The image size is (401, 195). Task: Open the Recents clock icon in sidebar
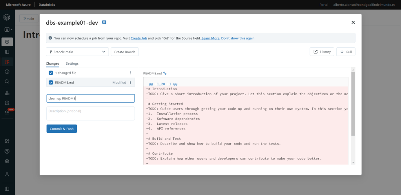pyautogui.click(x=7, y=72)
